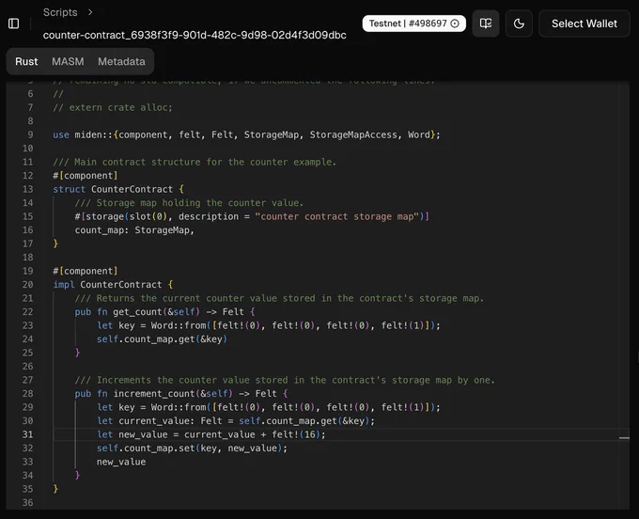Switch to the MASM tab
Image resolution: width=639 pixels, height=519 pixels.
click(68, 61)
